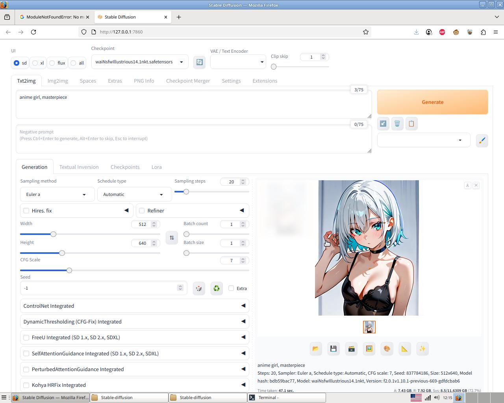Refresh the checkpoint list
The width and height of the screenshot is (504, 403).
click(x=200, y=62)
